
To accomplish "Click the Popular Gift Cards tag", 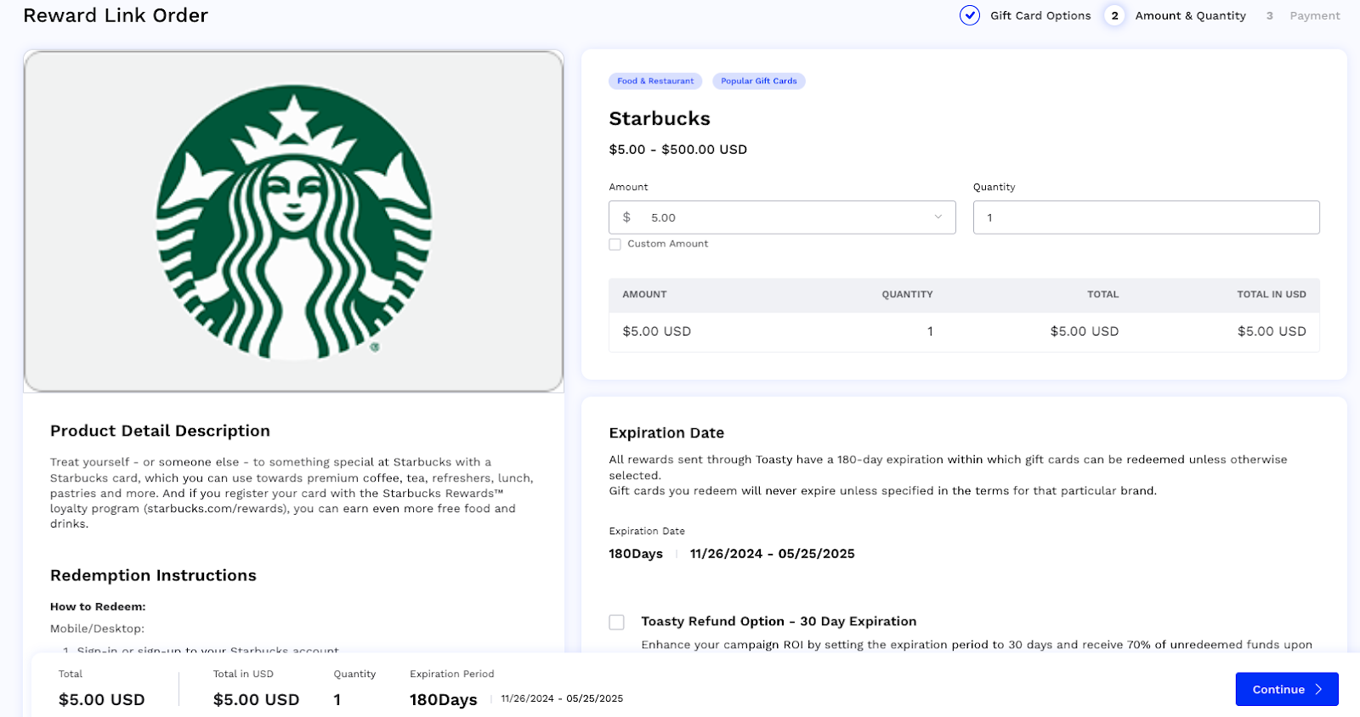I will (x=759, y=81).
